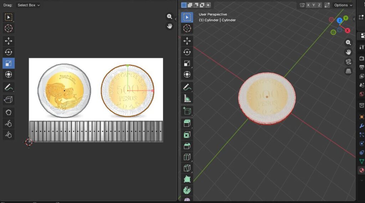Screen dimensions: 365x203
Task: Open the World properties tab
Action: 361,94
